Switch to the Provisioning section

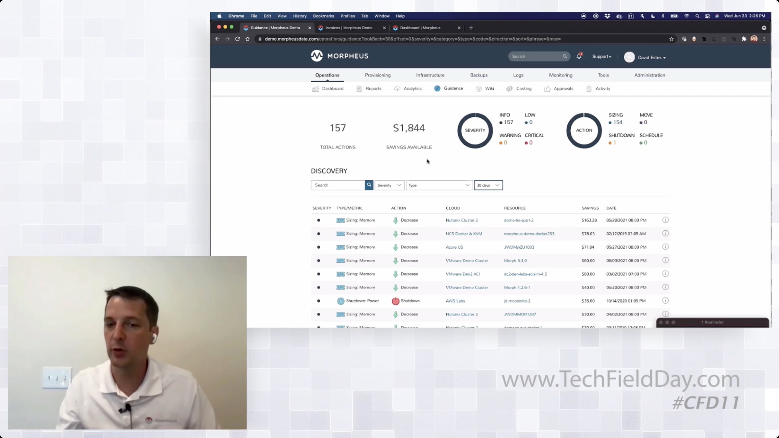tap(378, 75)
